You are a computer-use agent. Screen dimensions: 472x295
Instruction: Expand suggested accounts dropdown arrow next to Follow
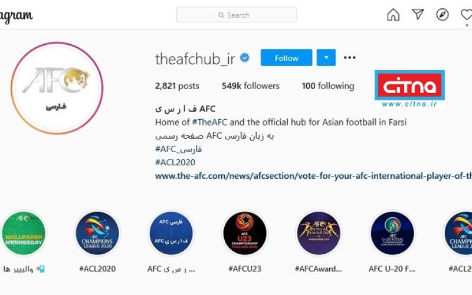click(326, 57)
